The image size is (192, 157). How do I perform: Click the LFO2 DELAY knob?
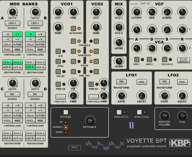pyautogui.click(x=182, y=95)
